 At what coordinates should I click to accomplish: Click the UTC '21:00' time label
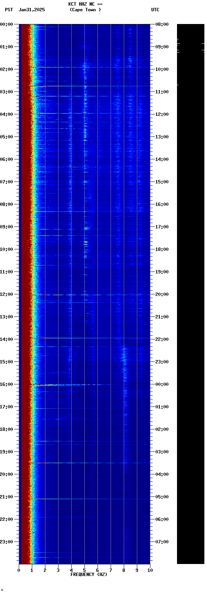click(162, 317)
